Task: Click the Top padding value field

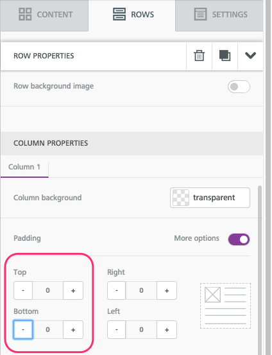Action: pyautogui.click(x=47, y=290)
